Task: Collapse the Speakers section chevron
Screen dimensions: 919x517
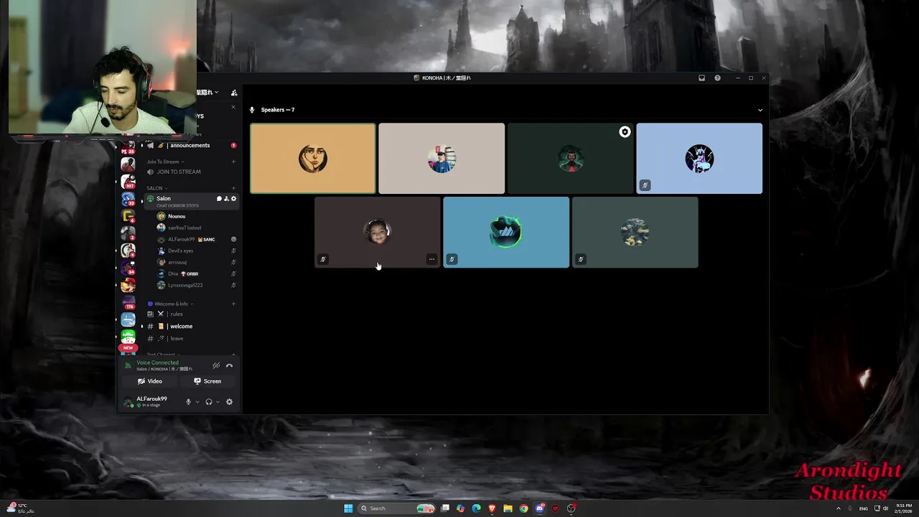Action: pyautogui.click(x=760, y=110)
